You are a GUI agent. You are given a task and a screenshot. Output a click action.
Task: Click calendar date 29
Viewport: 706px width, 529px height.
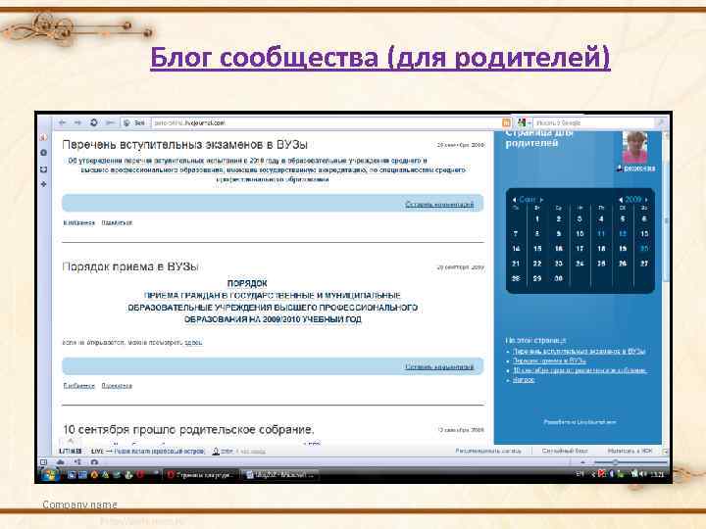tap(537, 278)
